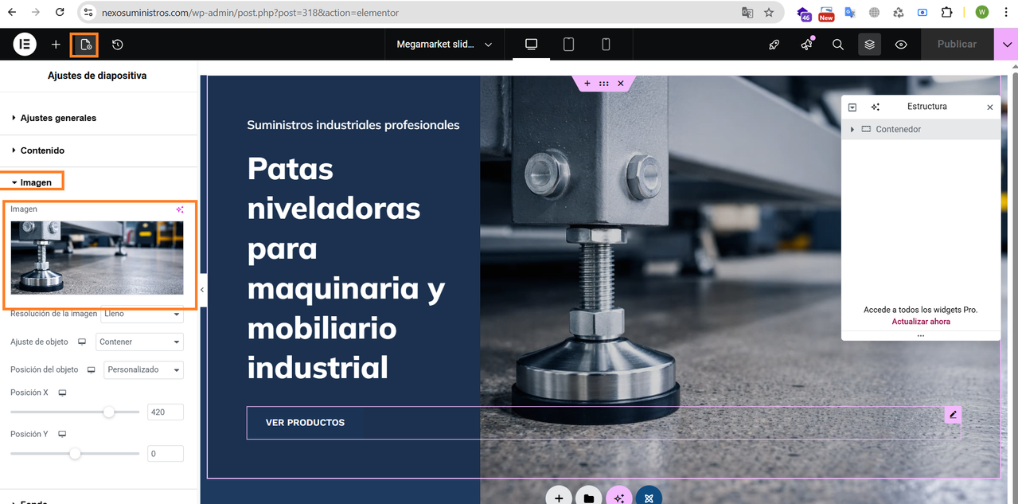Click the blue round button below canvas
Image resolution: width=1018 pixels, height=504 pixels.
click(x=649, y=498)
